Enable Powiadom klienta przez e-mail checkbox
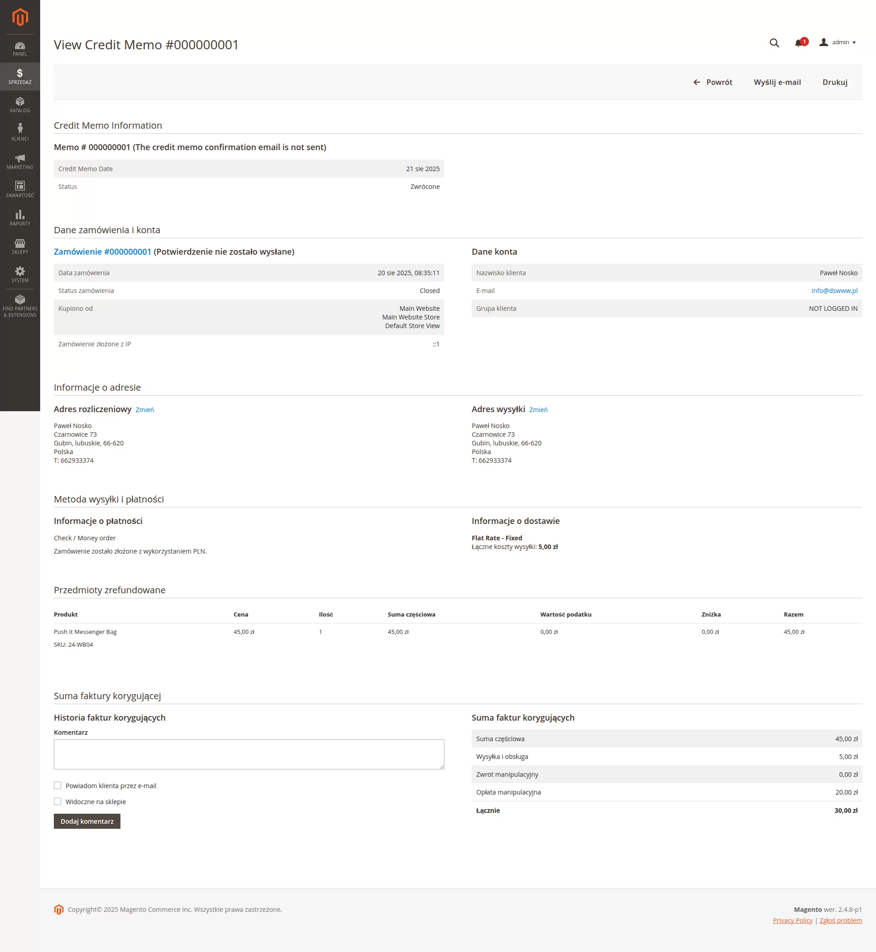This screenshot has width=876, height=952. 58,785
